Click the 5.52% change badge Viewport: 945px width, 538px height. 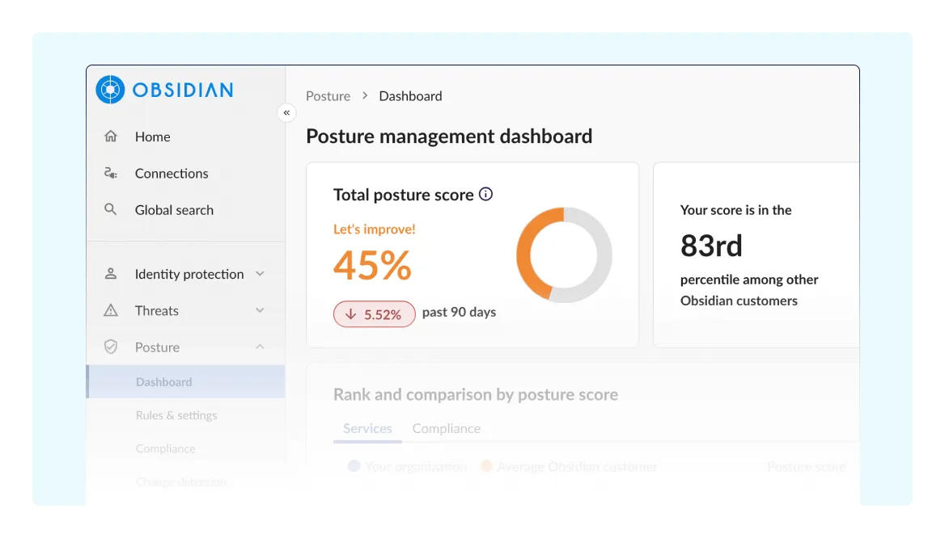375,314
